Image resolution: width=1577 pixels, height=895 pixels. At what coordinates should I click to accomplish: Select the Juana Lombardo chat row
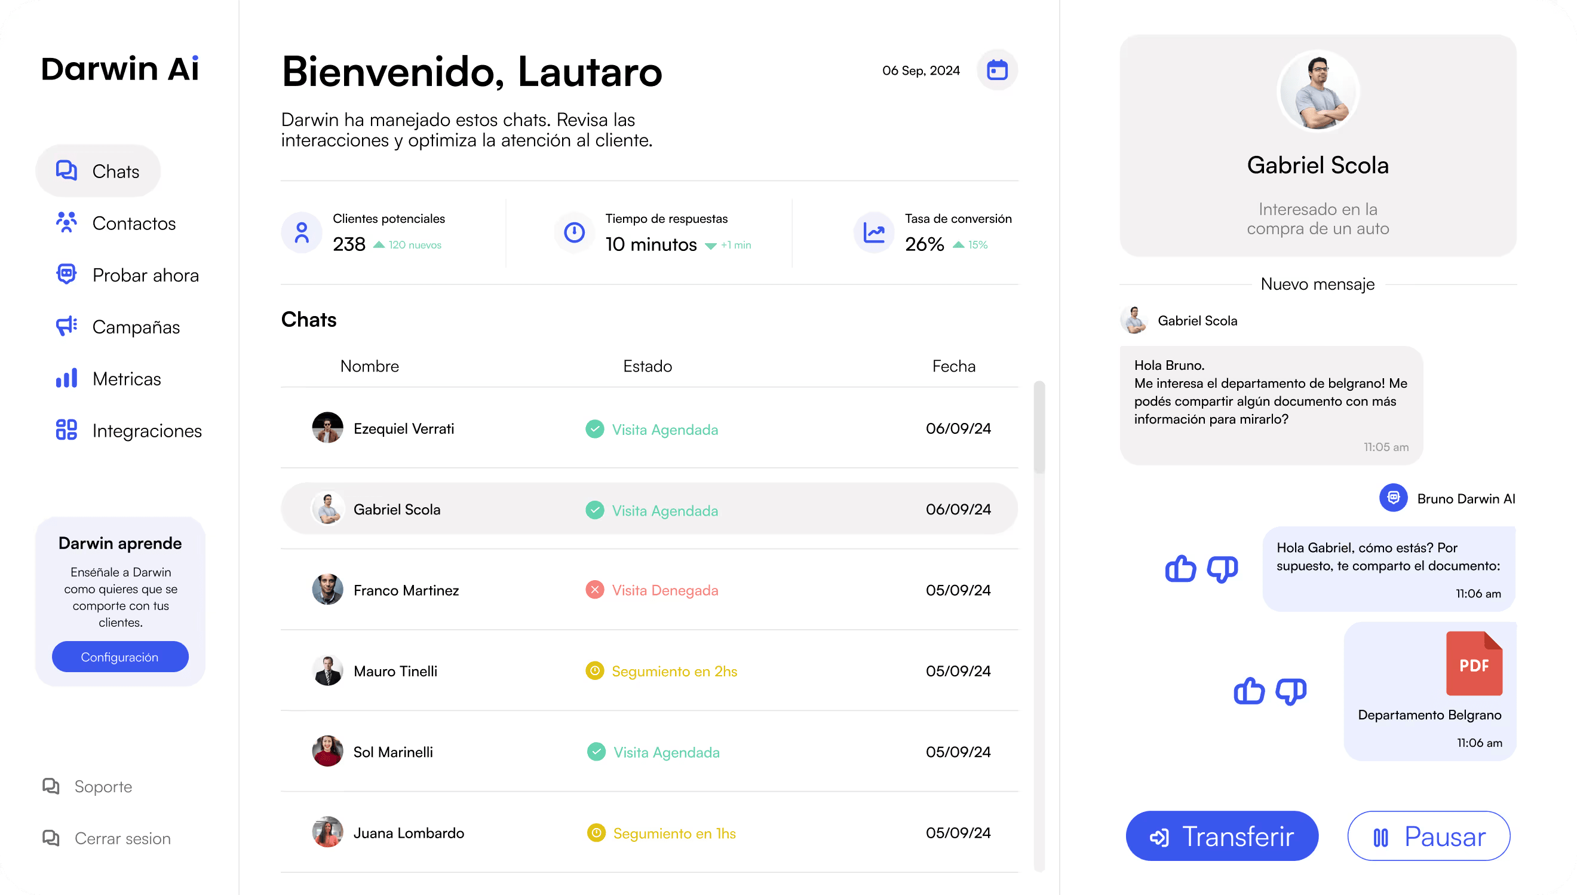tap(649, 832)
